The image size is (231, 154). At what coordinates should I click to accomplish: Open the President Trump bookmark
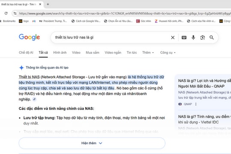pos(53,21)
